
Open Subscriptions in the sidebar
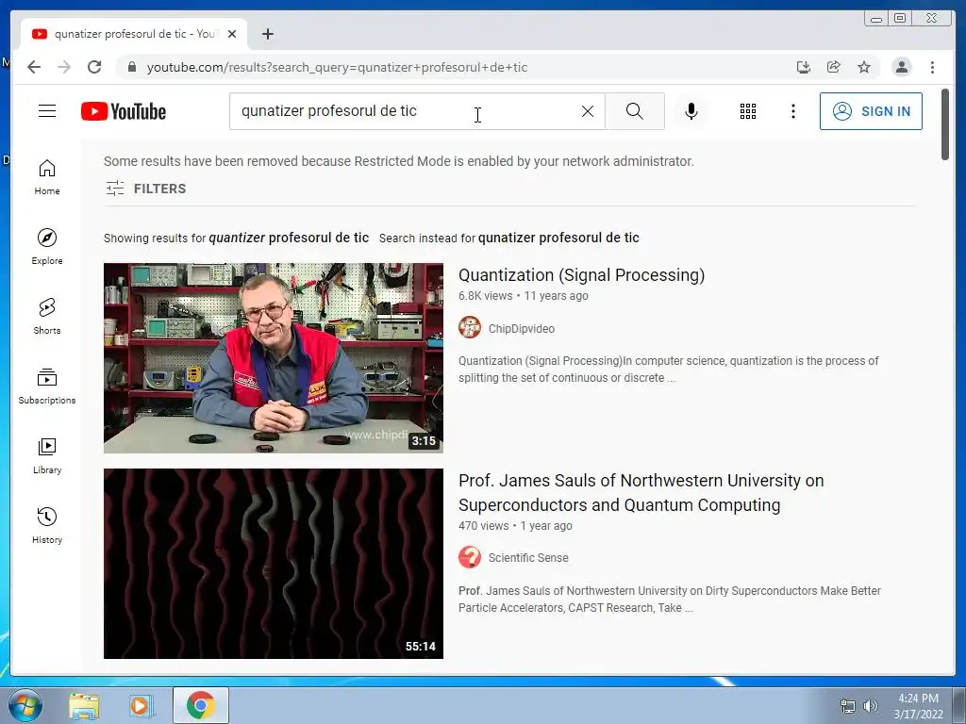pos(47,386)
